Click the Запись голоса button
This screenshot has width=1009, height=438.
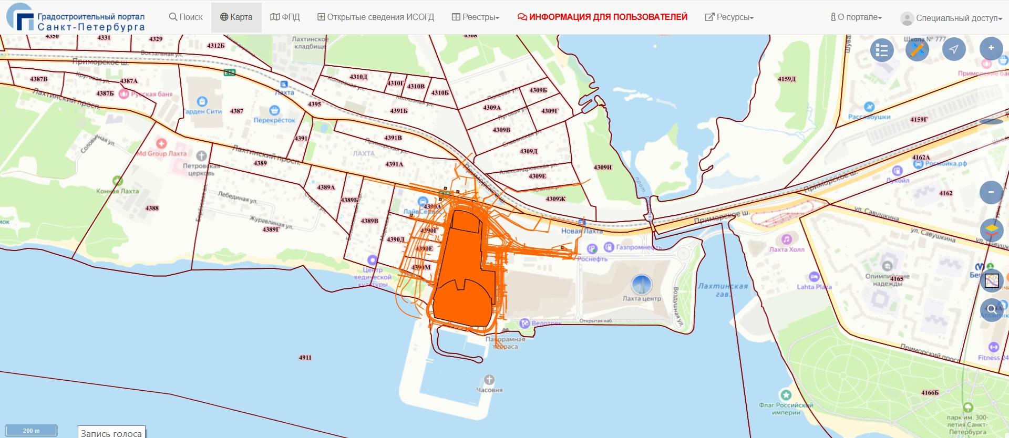(x=111, y=432)
